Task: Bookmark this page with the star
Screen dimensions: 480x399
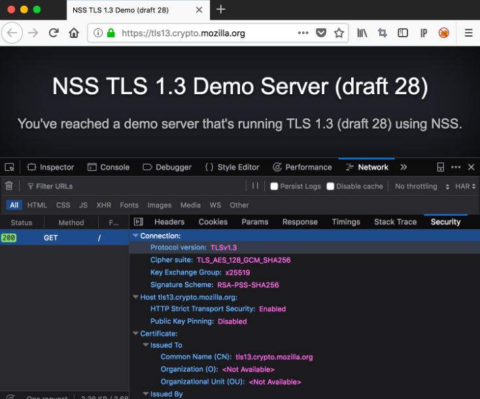Action: point(339,33)
